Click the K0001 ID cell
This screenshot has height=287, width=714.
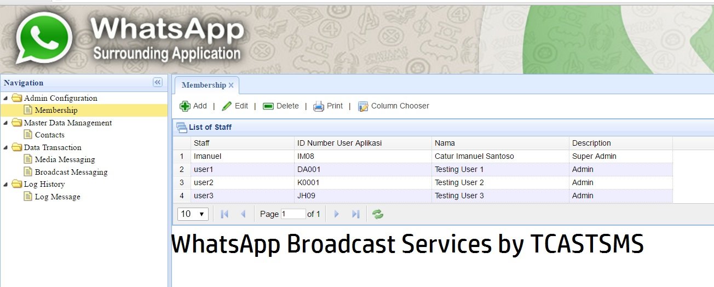363,182
